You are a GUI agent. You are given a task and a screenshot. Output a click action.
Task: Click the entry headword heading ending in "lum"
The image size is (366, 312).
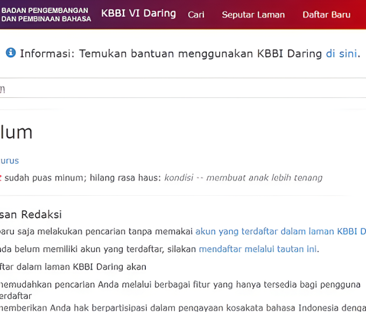click(x=16, y=132)
